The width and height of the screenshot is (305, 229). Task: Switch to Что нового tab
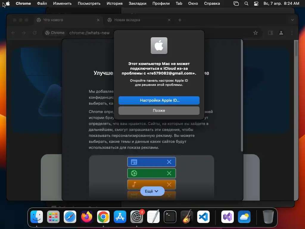(68, 20)
